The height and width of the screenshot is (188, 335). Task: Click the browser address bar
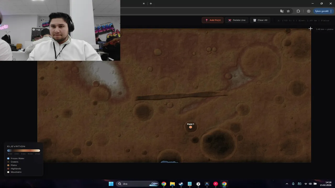[x=199, y=11]
